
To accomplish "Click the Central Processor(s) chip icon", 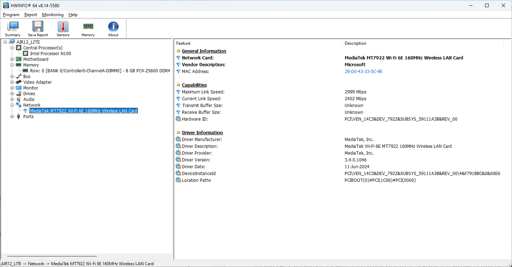I will point(19,48).
